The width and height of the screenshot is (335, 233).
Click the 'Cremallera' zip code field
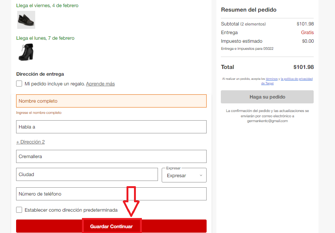click(x=111, y=156)
